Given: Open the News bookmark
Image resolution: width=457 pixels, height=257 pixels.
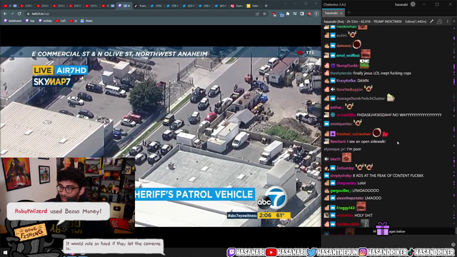Looking at the screenshot, I should coord(86,21).
